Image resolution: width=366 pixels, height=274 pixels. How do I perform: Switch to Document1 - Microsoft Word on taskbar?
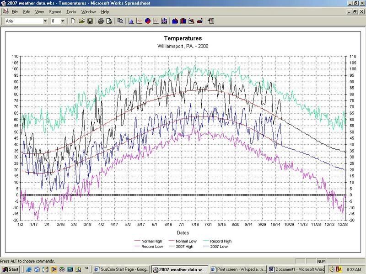pos(296,269)
